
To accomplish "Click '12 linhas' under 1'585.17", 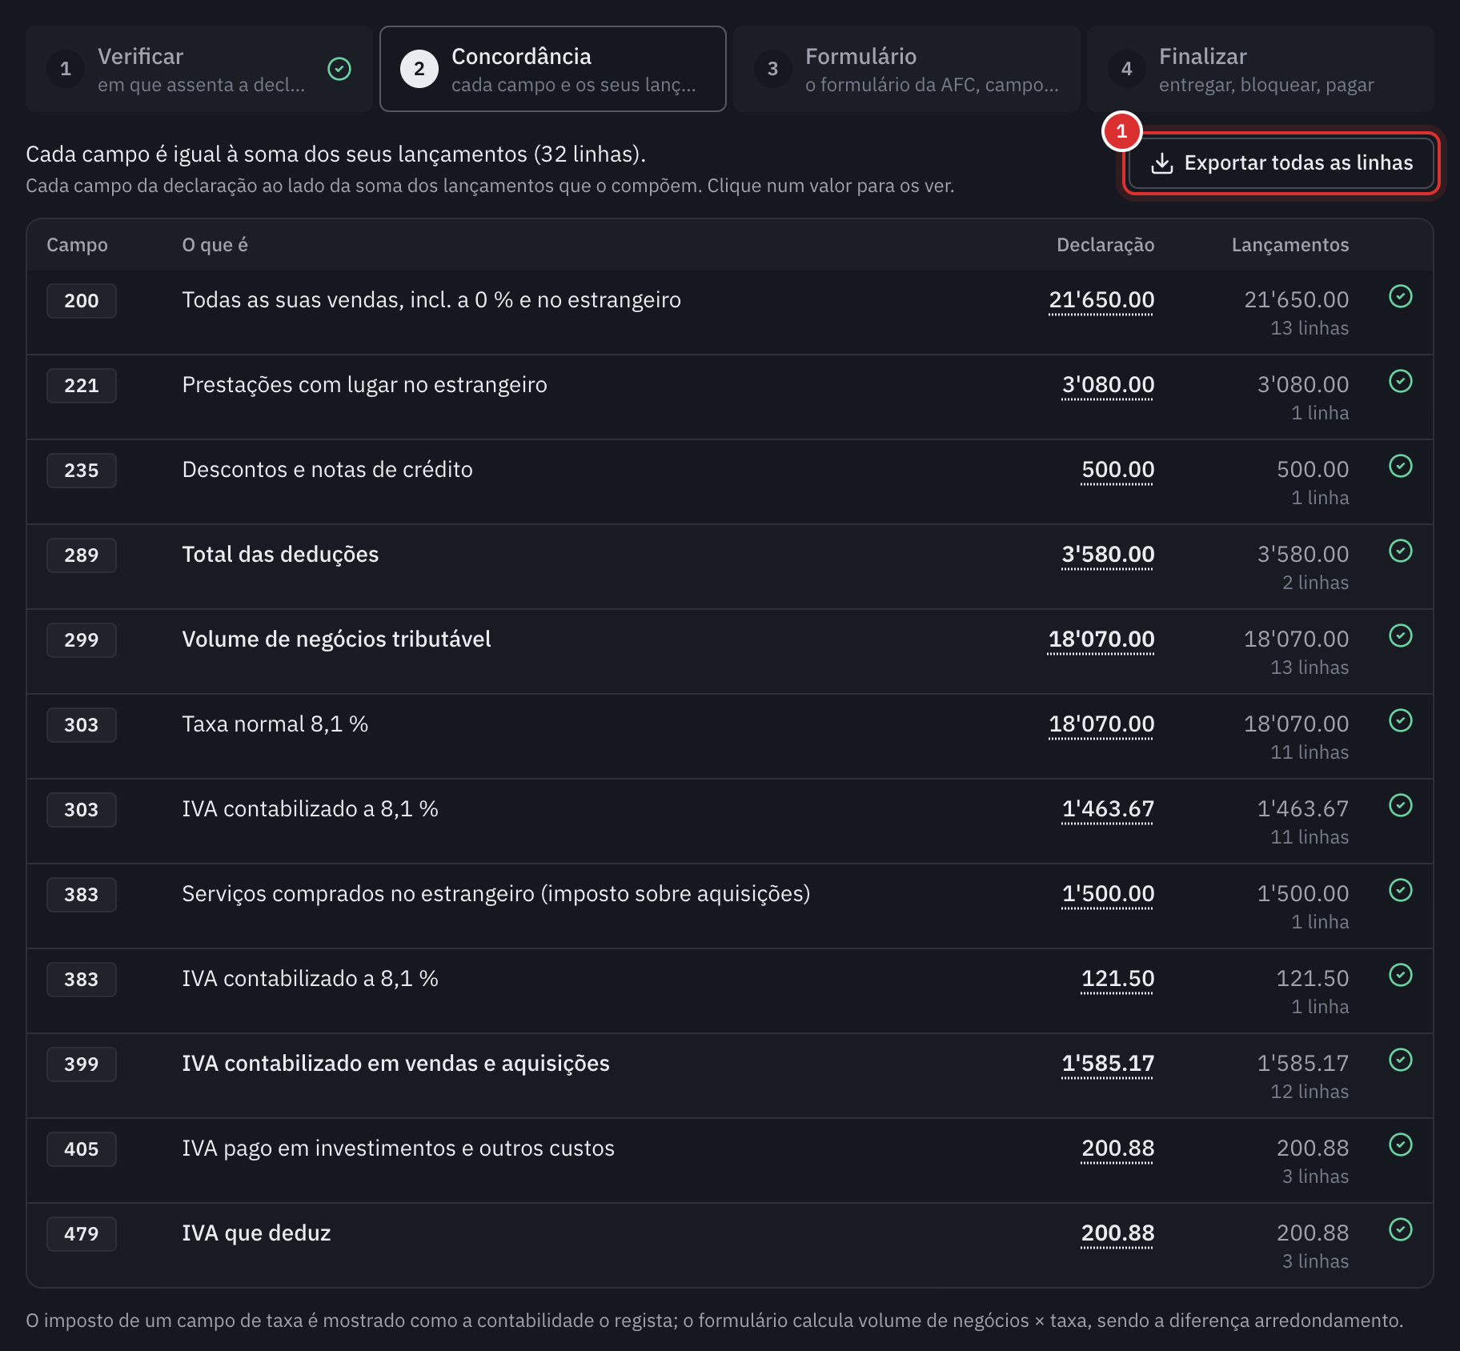I will click(1310, 1092).
